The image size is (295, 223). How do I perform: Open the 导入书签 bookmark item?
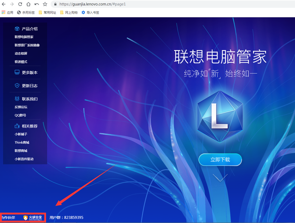pyautogui.click(x=90, y=12)
